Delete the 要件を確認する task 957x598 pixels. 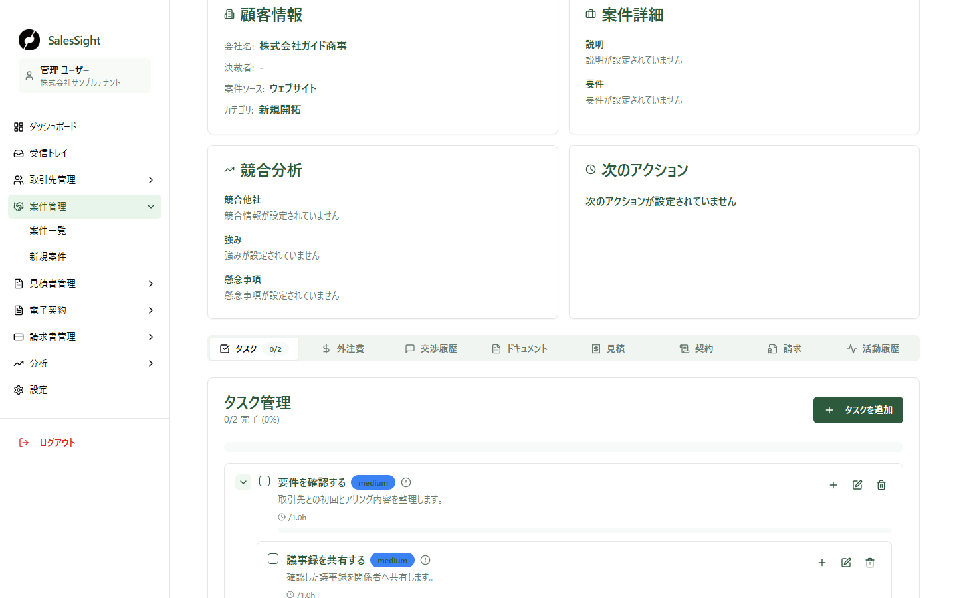pos(881,485)
